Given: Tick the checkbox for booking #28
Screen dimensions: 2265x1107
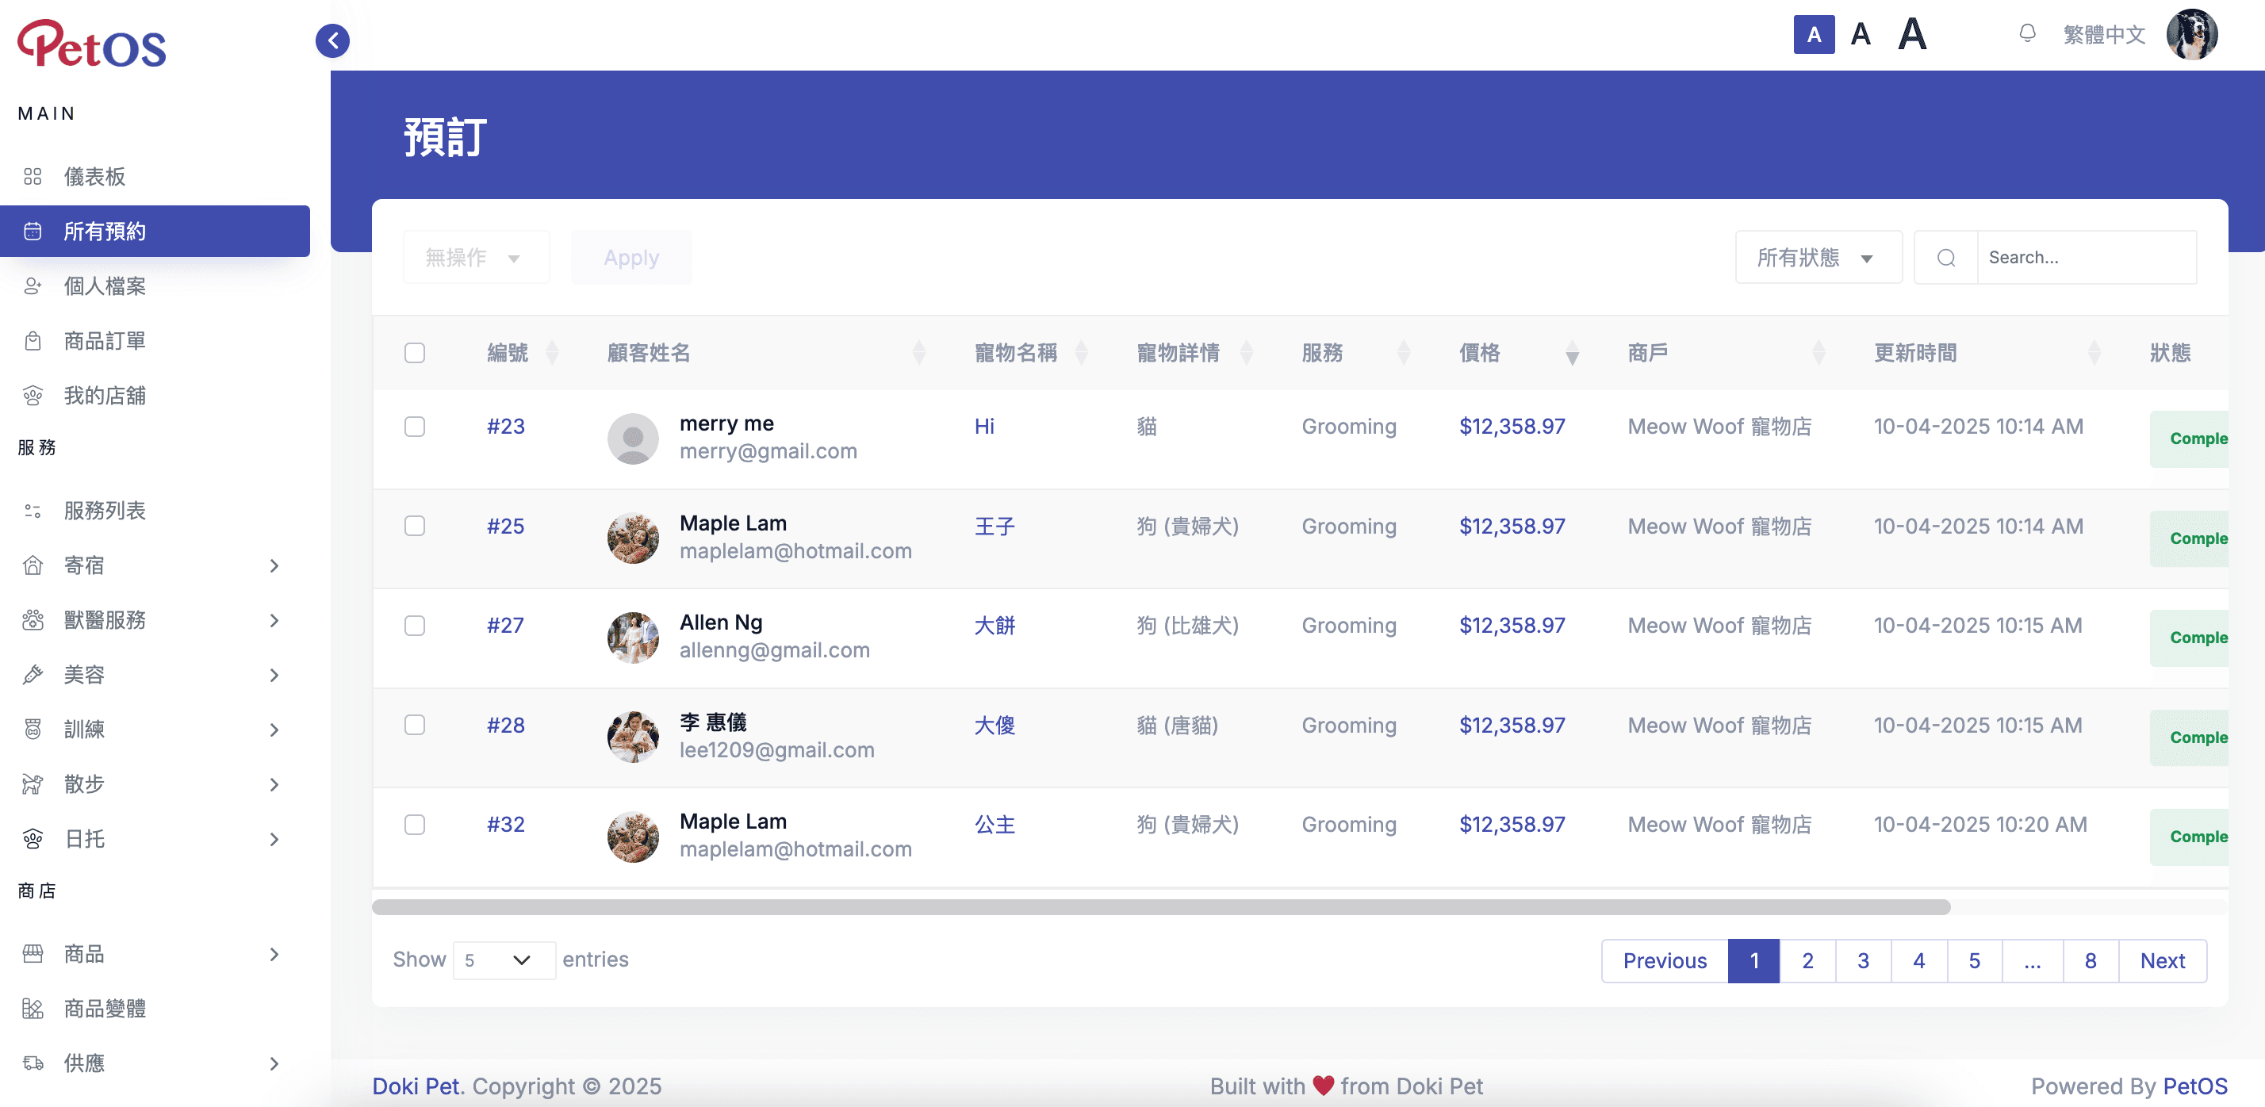Looking at the screenshot, I should tap(414, 725).
